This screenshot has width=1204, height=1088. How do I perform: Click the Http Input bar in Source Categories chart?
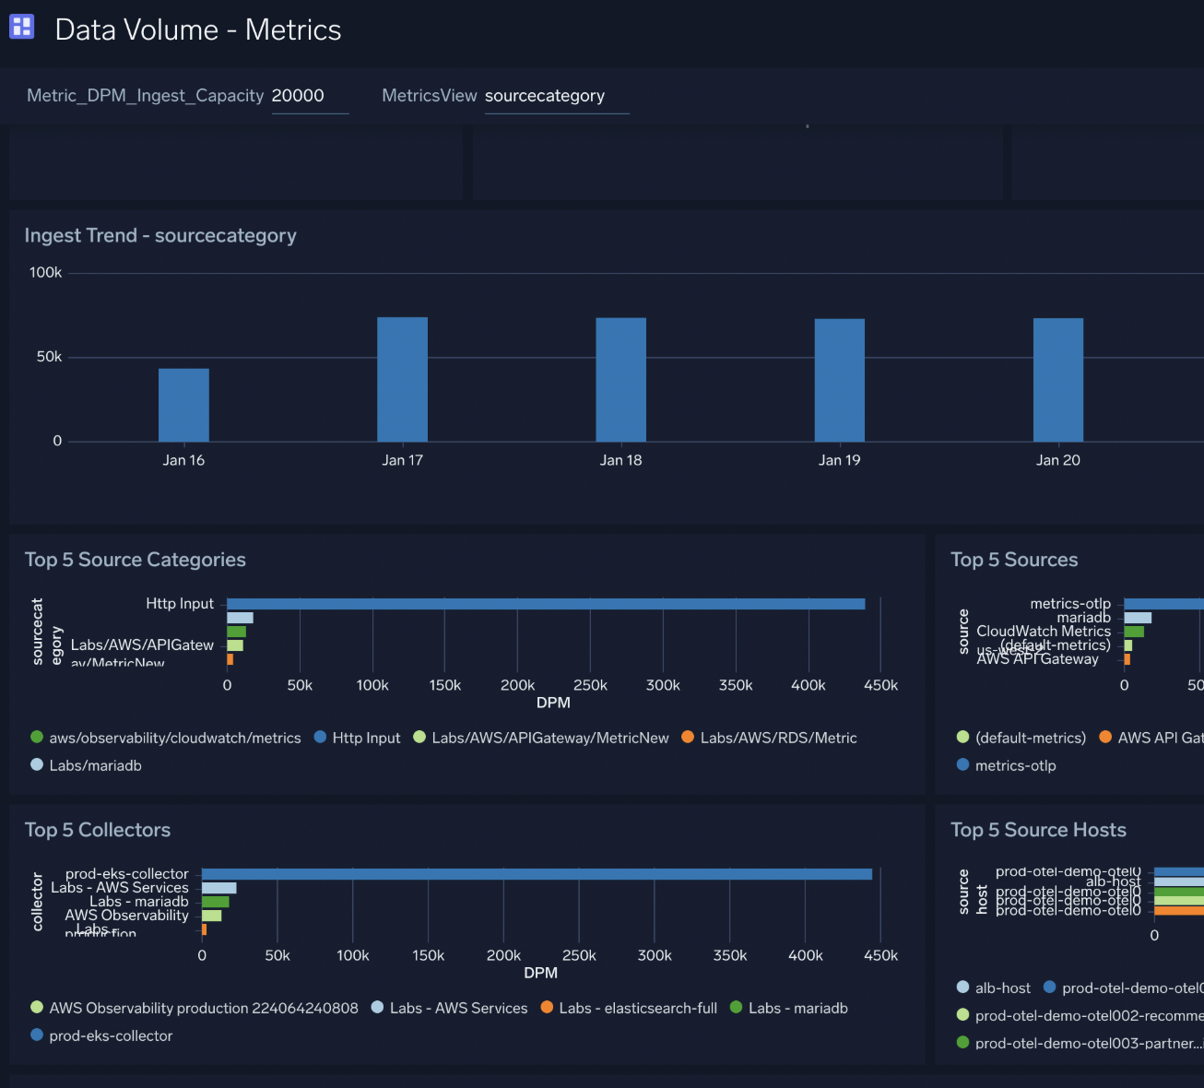pyautogui.click(x=544, y=603)
